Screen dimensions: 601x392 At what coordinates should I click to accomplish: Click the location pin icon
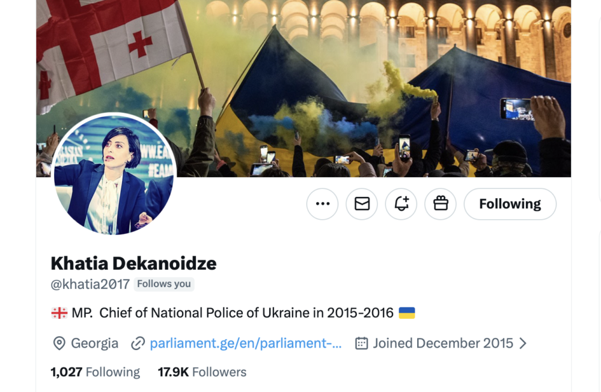(x=59, y=343)
